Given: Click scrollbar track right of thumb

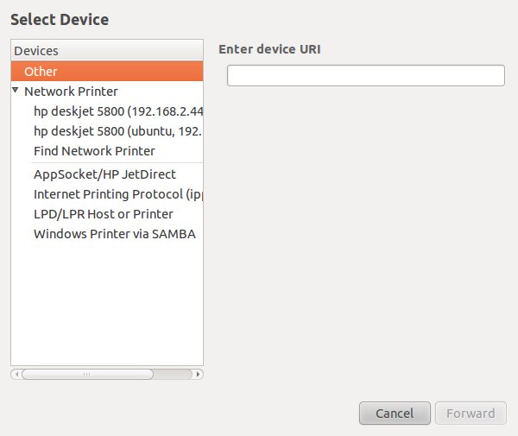Looking at the screenshot, I should coord(174,375).
